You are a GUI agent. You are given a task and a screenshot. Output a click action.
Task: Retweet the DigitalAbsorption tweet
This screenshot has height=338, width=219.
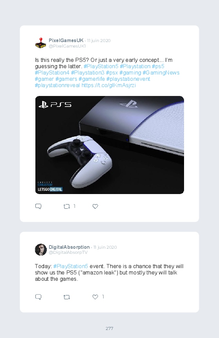click(67, 297)
